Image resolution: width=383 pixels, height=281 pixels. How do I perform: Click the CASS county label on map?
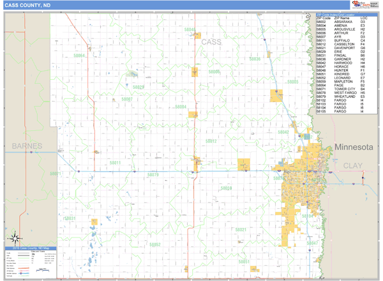[211, 42]
